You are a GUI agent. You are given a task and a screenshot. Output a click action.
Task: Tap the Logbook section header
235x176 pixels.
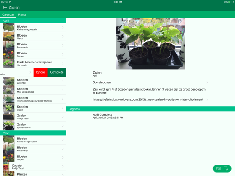(x=150, y=109)
